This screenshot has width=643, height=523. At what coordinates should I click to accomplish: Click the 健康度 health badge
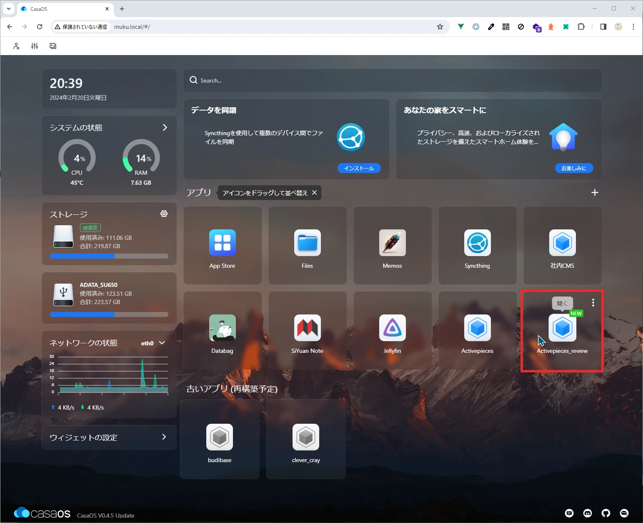click(90, 228)
